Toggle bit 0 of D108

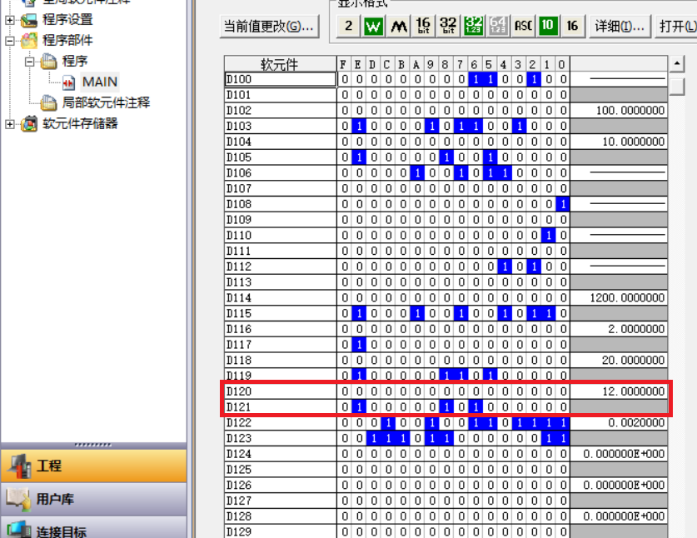tap(563, 204)
